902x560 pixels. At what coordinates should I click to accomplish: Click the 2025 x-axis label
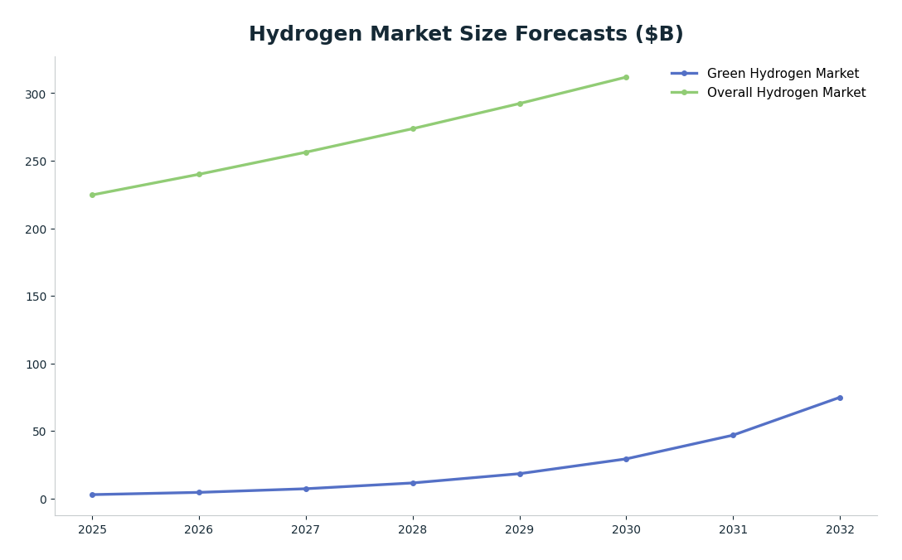coord(92,529)
